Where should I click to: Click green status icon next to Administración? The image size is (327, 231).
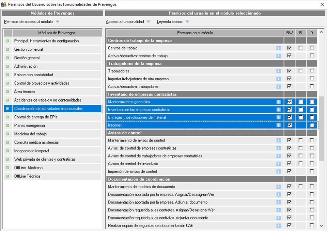[x=7, y=66]
